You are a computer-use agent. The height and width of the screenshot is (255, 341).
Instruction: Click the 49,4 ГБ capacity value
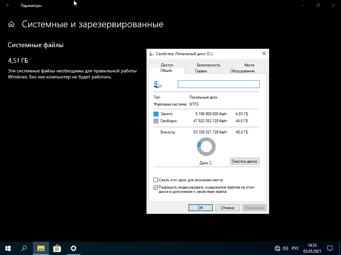click(242, 132)
